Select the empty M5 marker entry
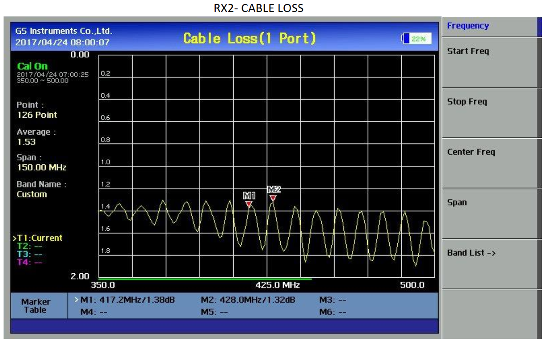The width and height of the screenshot is (545, 343). (x=214, y=312)
